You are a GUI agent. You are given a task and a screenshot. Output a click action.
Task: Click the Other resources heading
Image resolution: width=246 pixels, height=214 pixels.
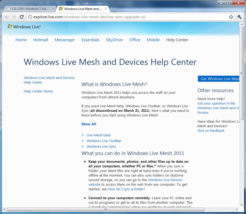[x=216, y=91]
